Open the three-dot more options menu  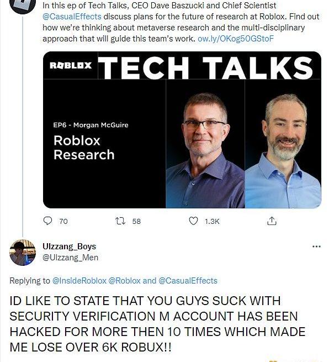click(x=316, y=246)
